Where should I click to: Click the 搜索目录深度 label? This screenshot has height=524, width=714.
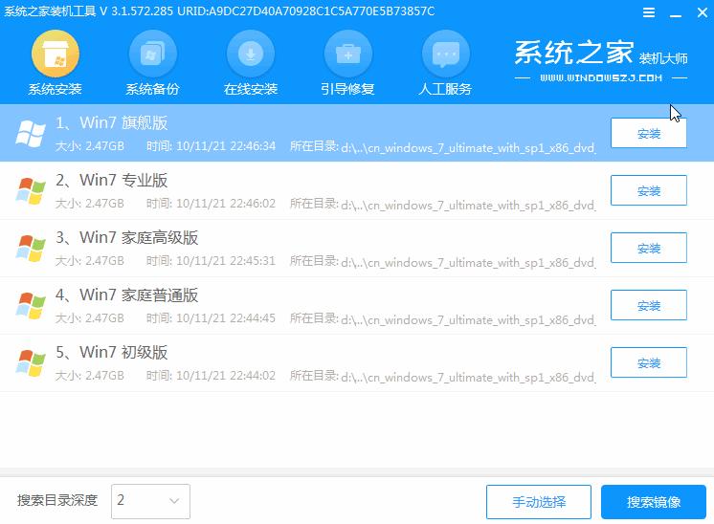57,500
